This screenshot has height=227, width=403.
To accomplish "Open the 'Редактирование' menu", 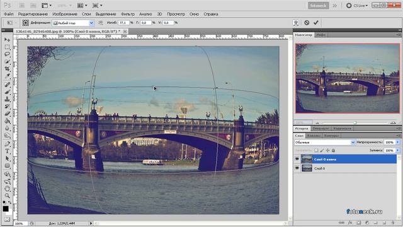I will tap(33, 14).
